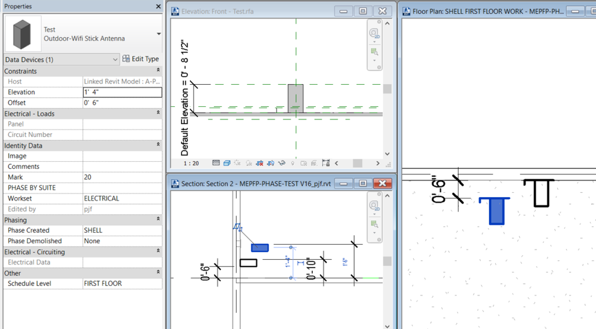Screen dimensions: 596x329
Task: Click the Phase Created value SHELL
Action: (x=122, y=230)
